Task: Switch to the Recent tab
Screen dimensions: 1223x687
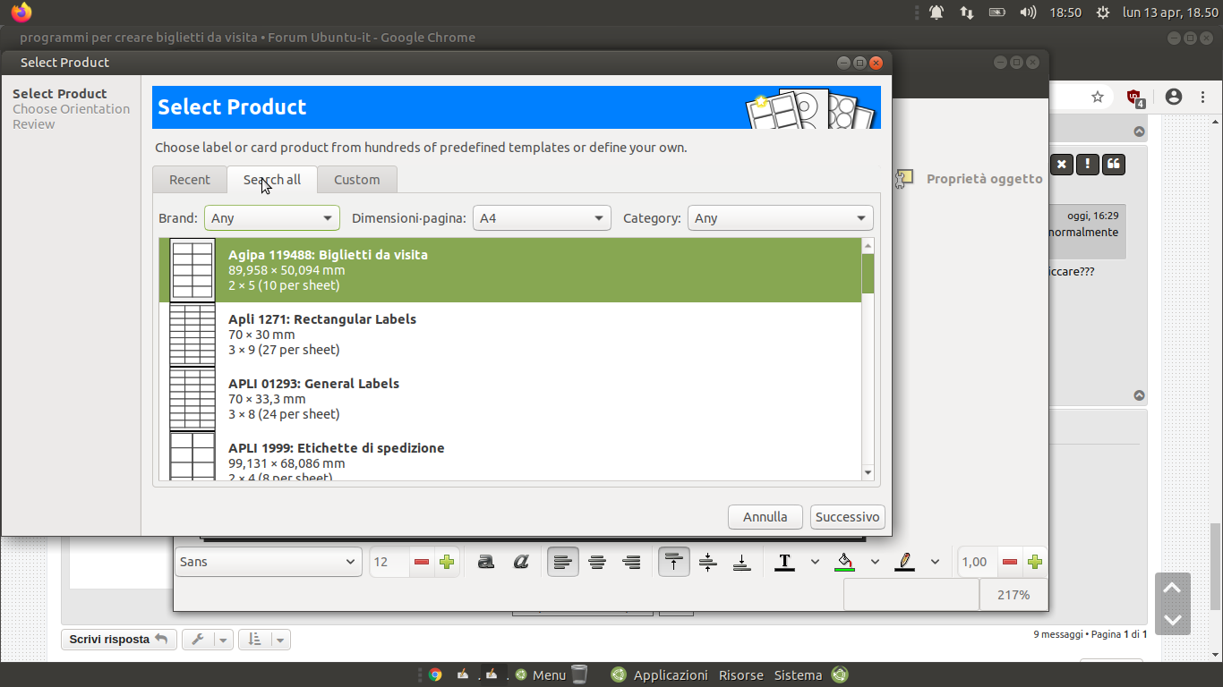Action: (x=190, y=180)
